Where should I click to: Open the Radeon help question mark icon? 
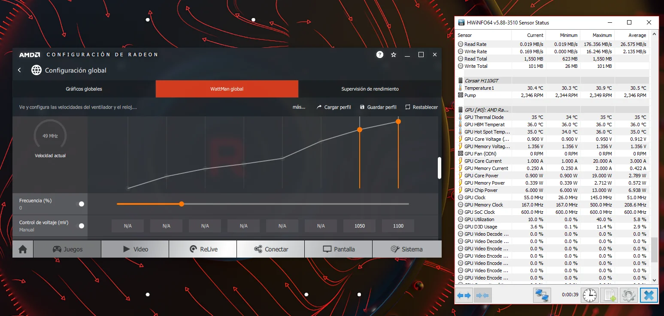380,55
